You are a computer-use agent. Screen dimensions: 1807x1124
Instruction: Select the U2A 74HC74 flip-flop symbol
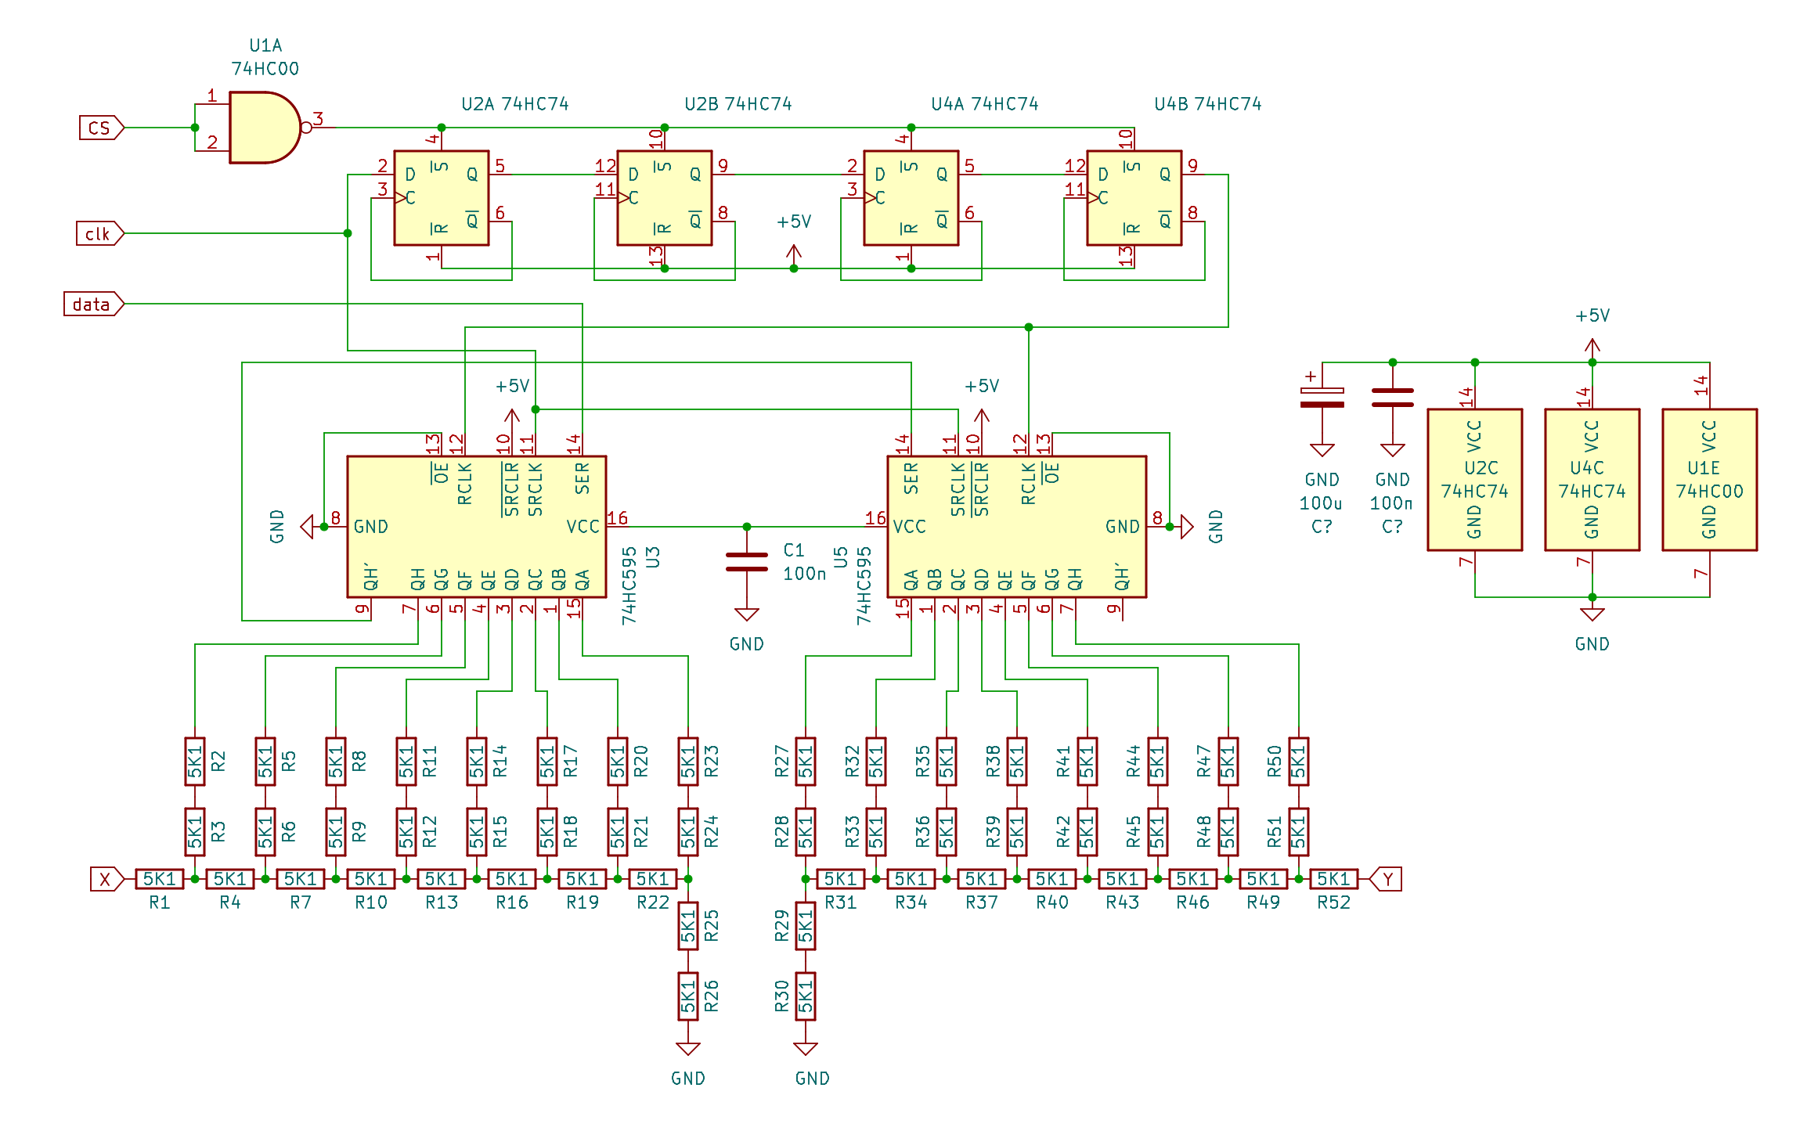[441, 198]
